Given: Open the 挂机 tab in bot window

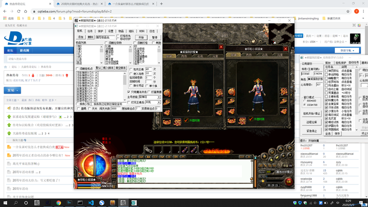Looking at the screenshot, I should pyautogui.click(x=80, y=31).
